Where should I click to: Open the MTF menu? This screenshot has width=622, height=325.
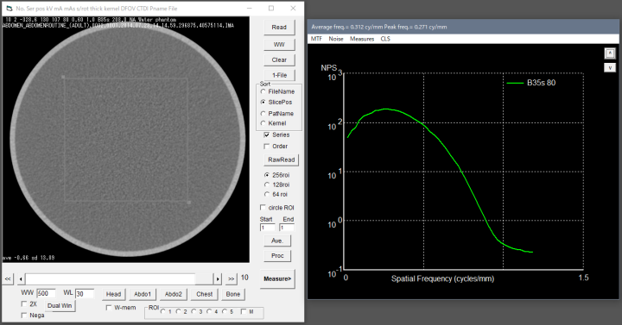[x=316, y=39]
